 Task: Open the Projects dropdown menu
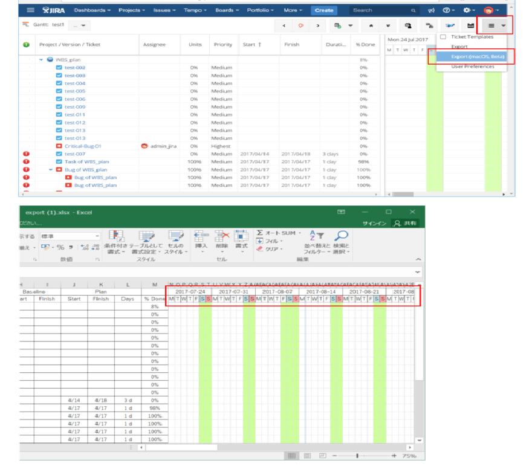tap(132, 10)
